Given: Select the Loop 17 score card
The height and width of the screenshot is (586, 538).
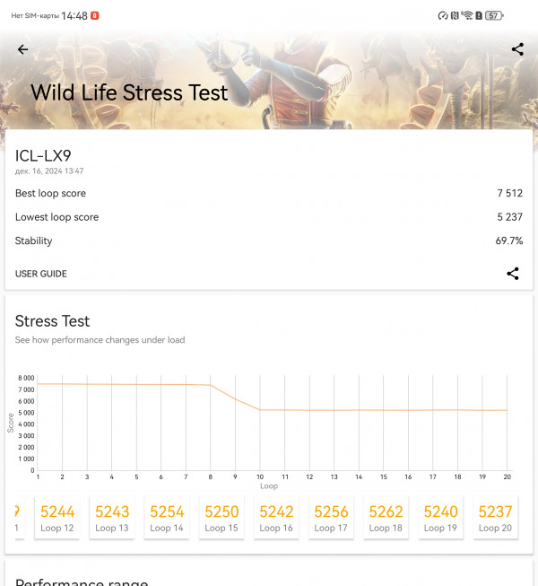Looking at the screenshot, I should click(x=331, y=518).
